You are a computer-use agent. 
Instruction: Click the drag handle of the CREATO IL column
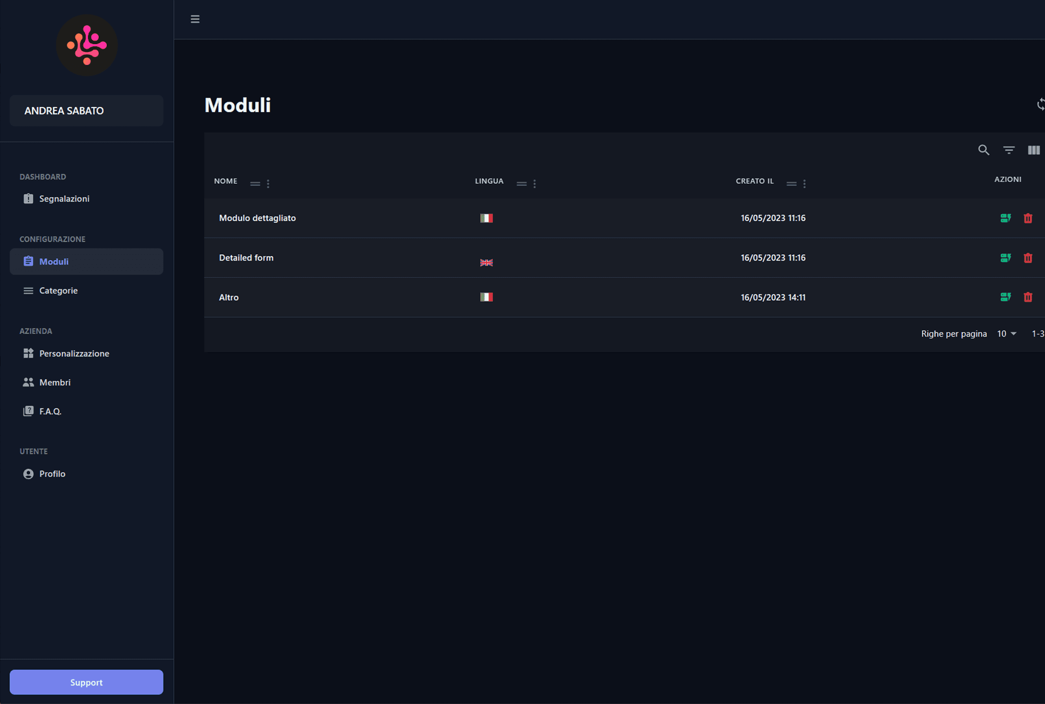point(792,184)
